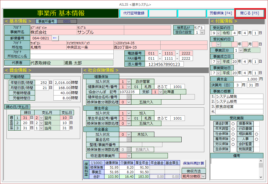
Task: Open the 空白の設定 dropdown
Action: pyautogui.click(x=202, y=32)
